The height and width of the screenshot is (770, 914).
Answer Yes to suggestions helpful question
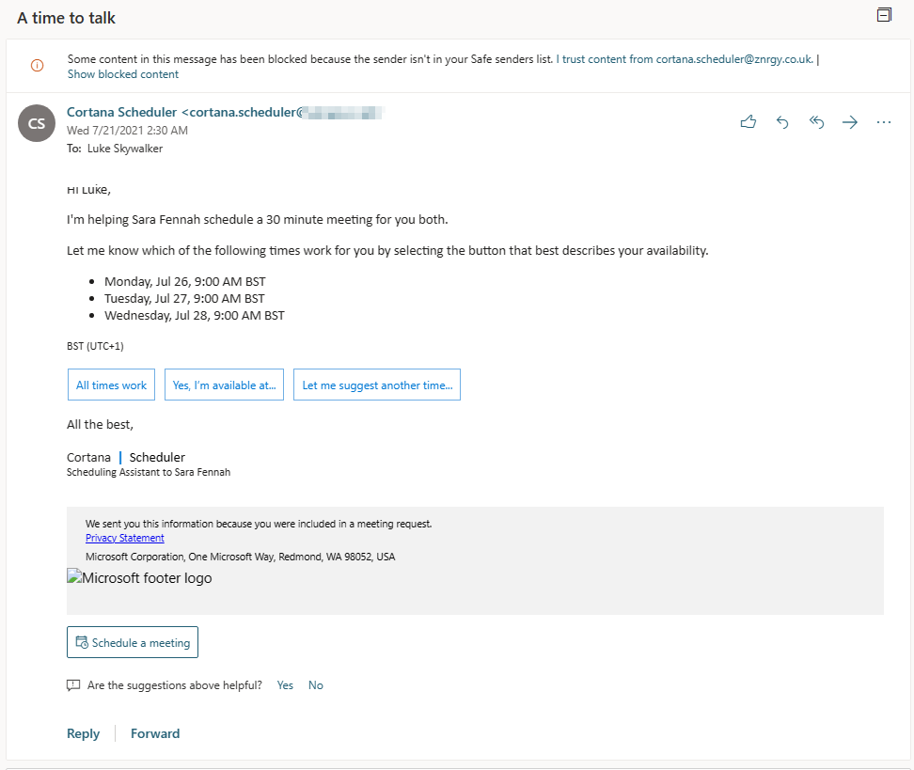pyautogui.click(x=285, y=685)
